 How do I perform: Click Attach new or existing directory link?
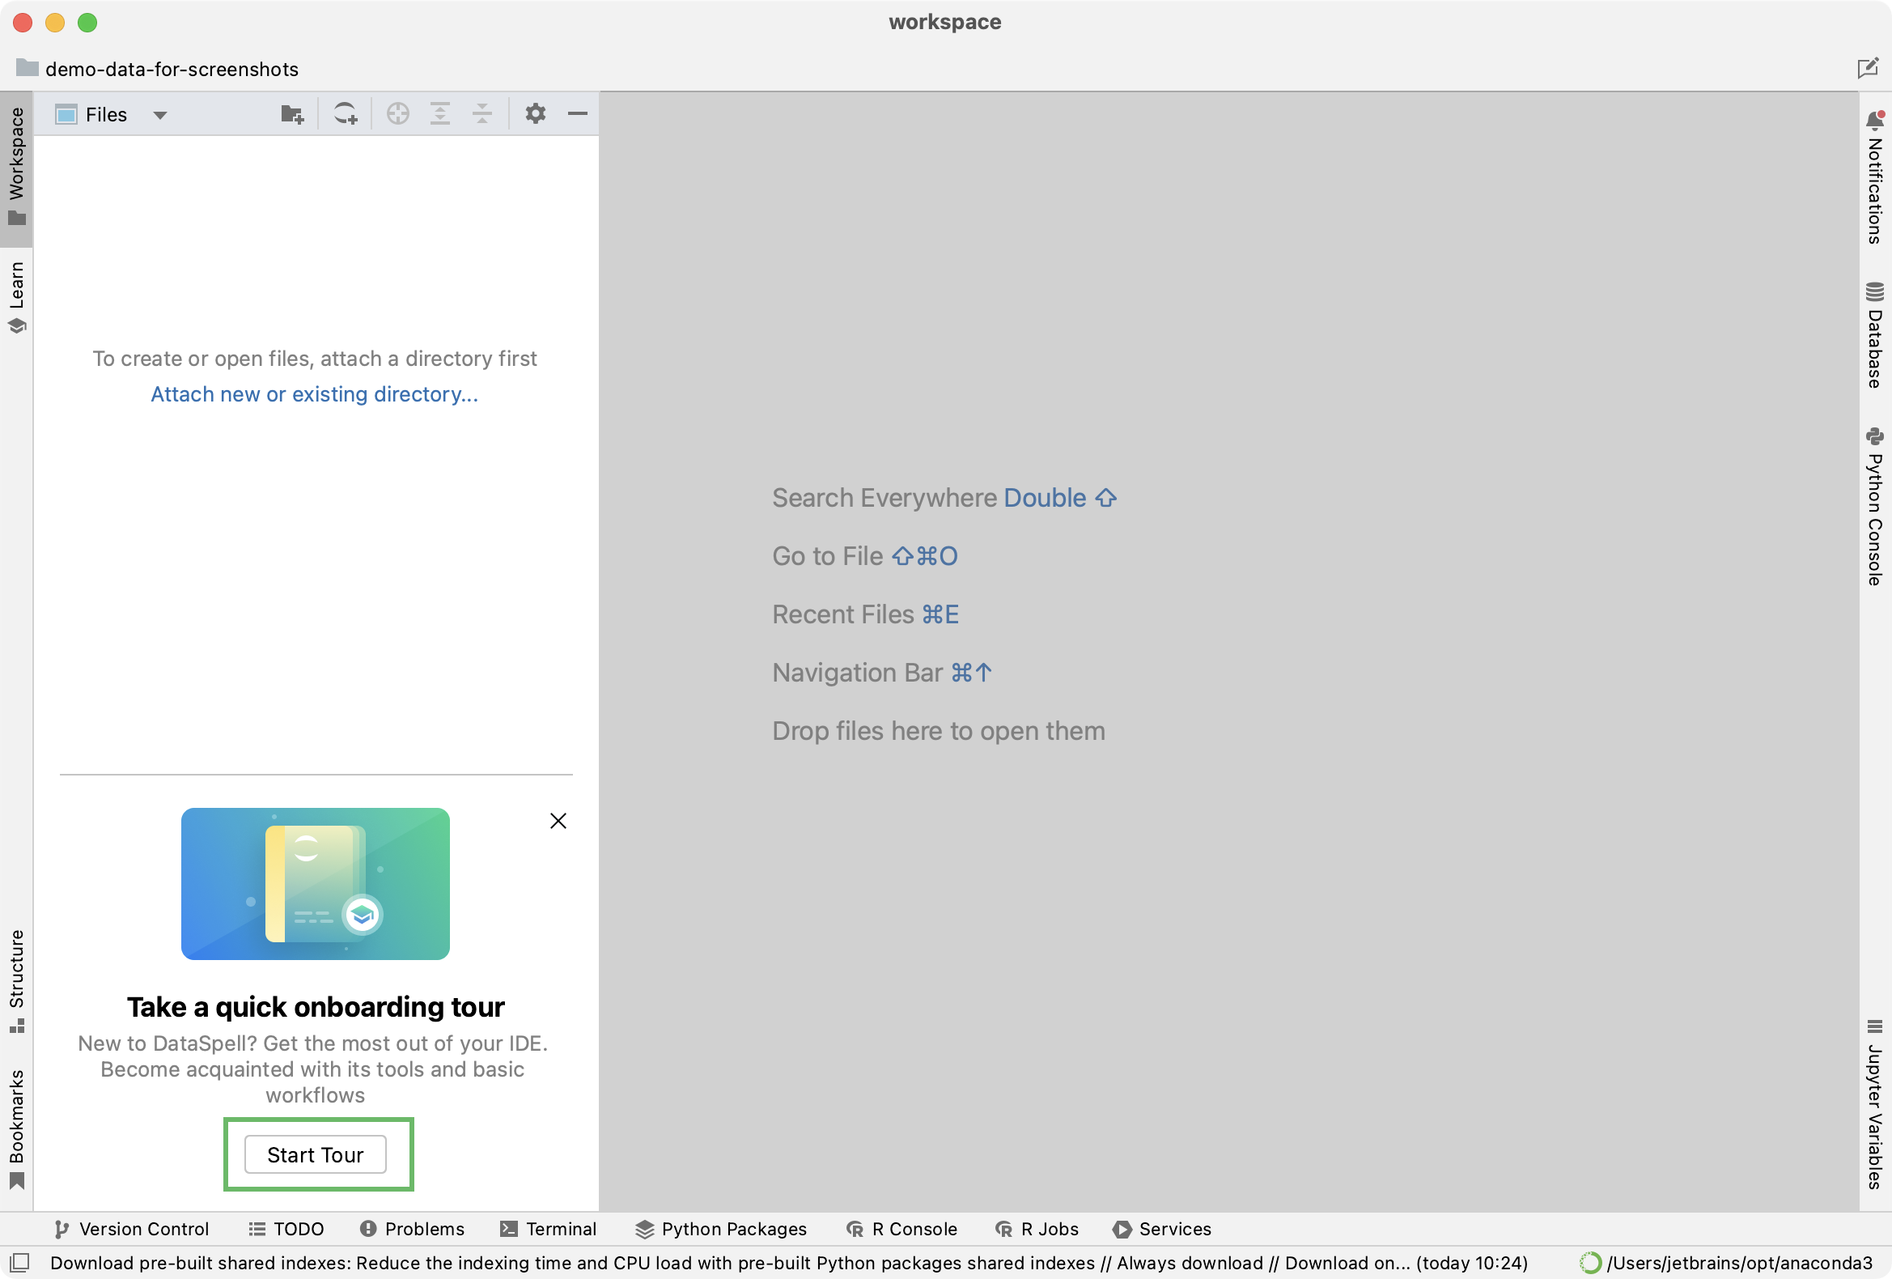[314, 394]
